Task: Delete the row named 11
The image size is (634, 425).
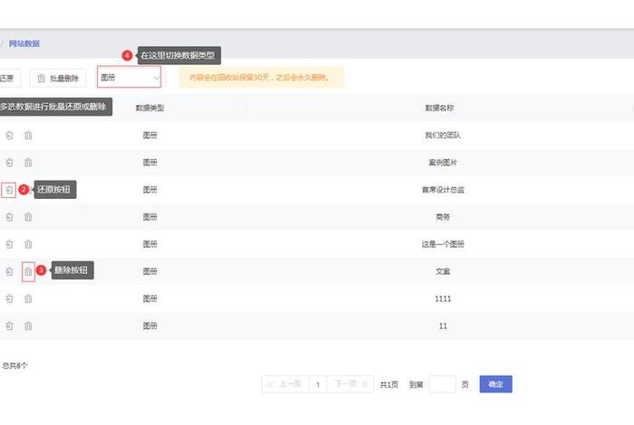Action: pos(28,326)
